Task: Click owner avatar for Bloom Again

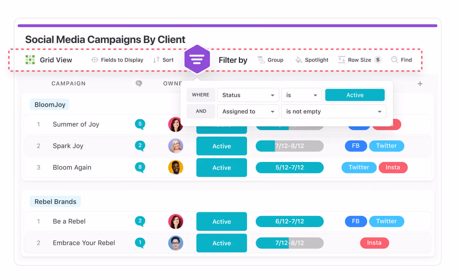Action: coord(176,167)
